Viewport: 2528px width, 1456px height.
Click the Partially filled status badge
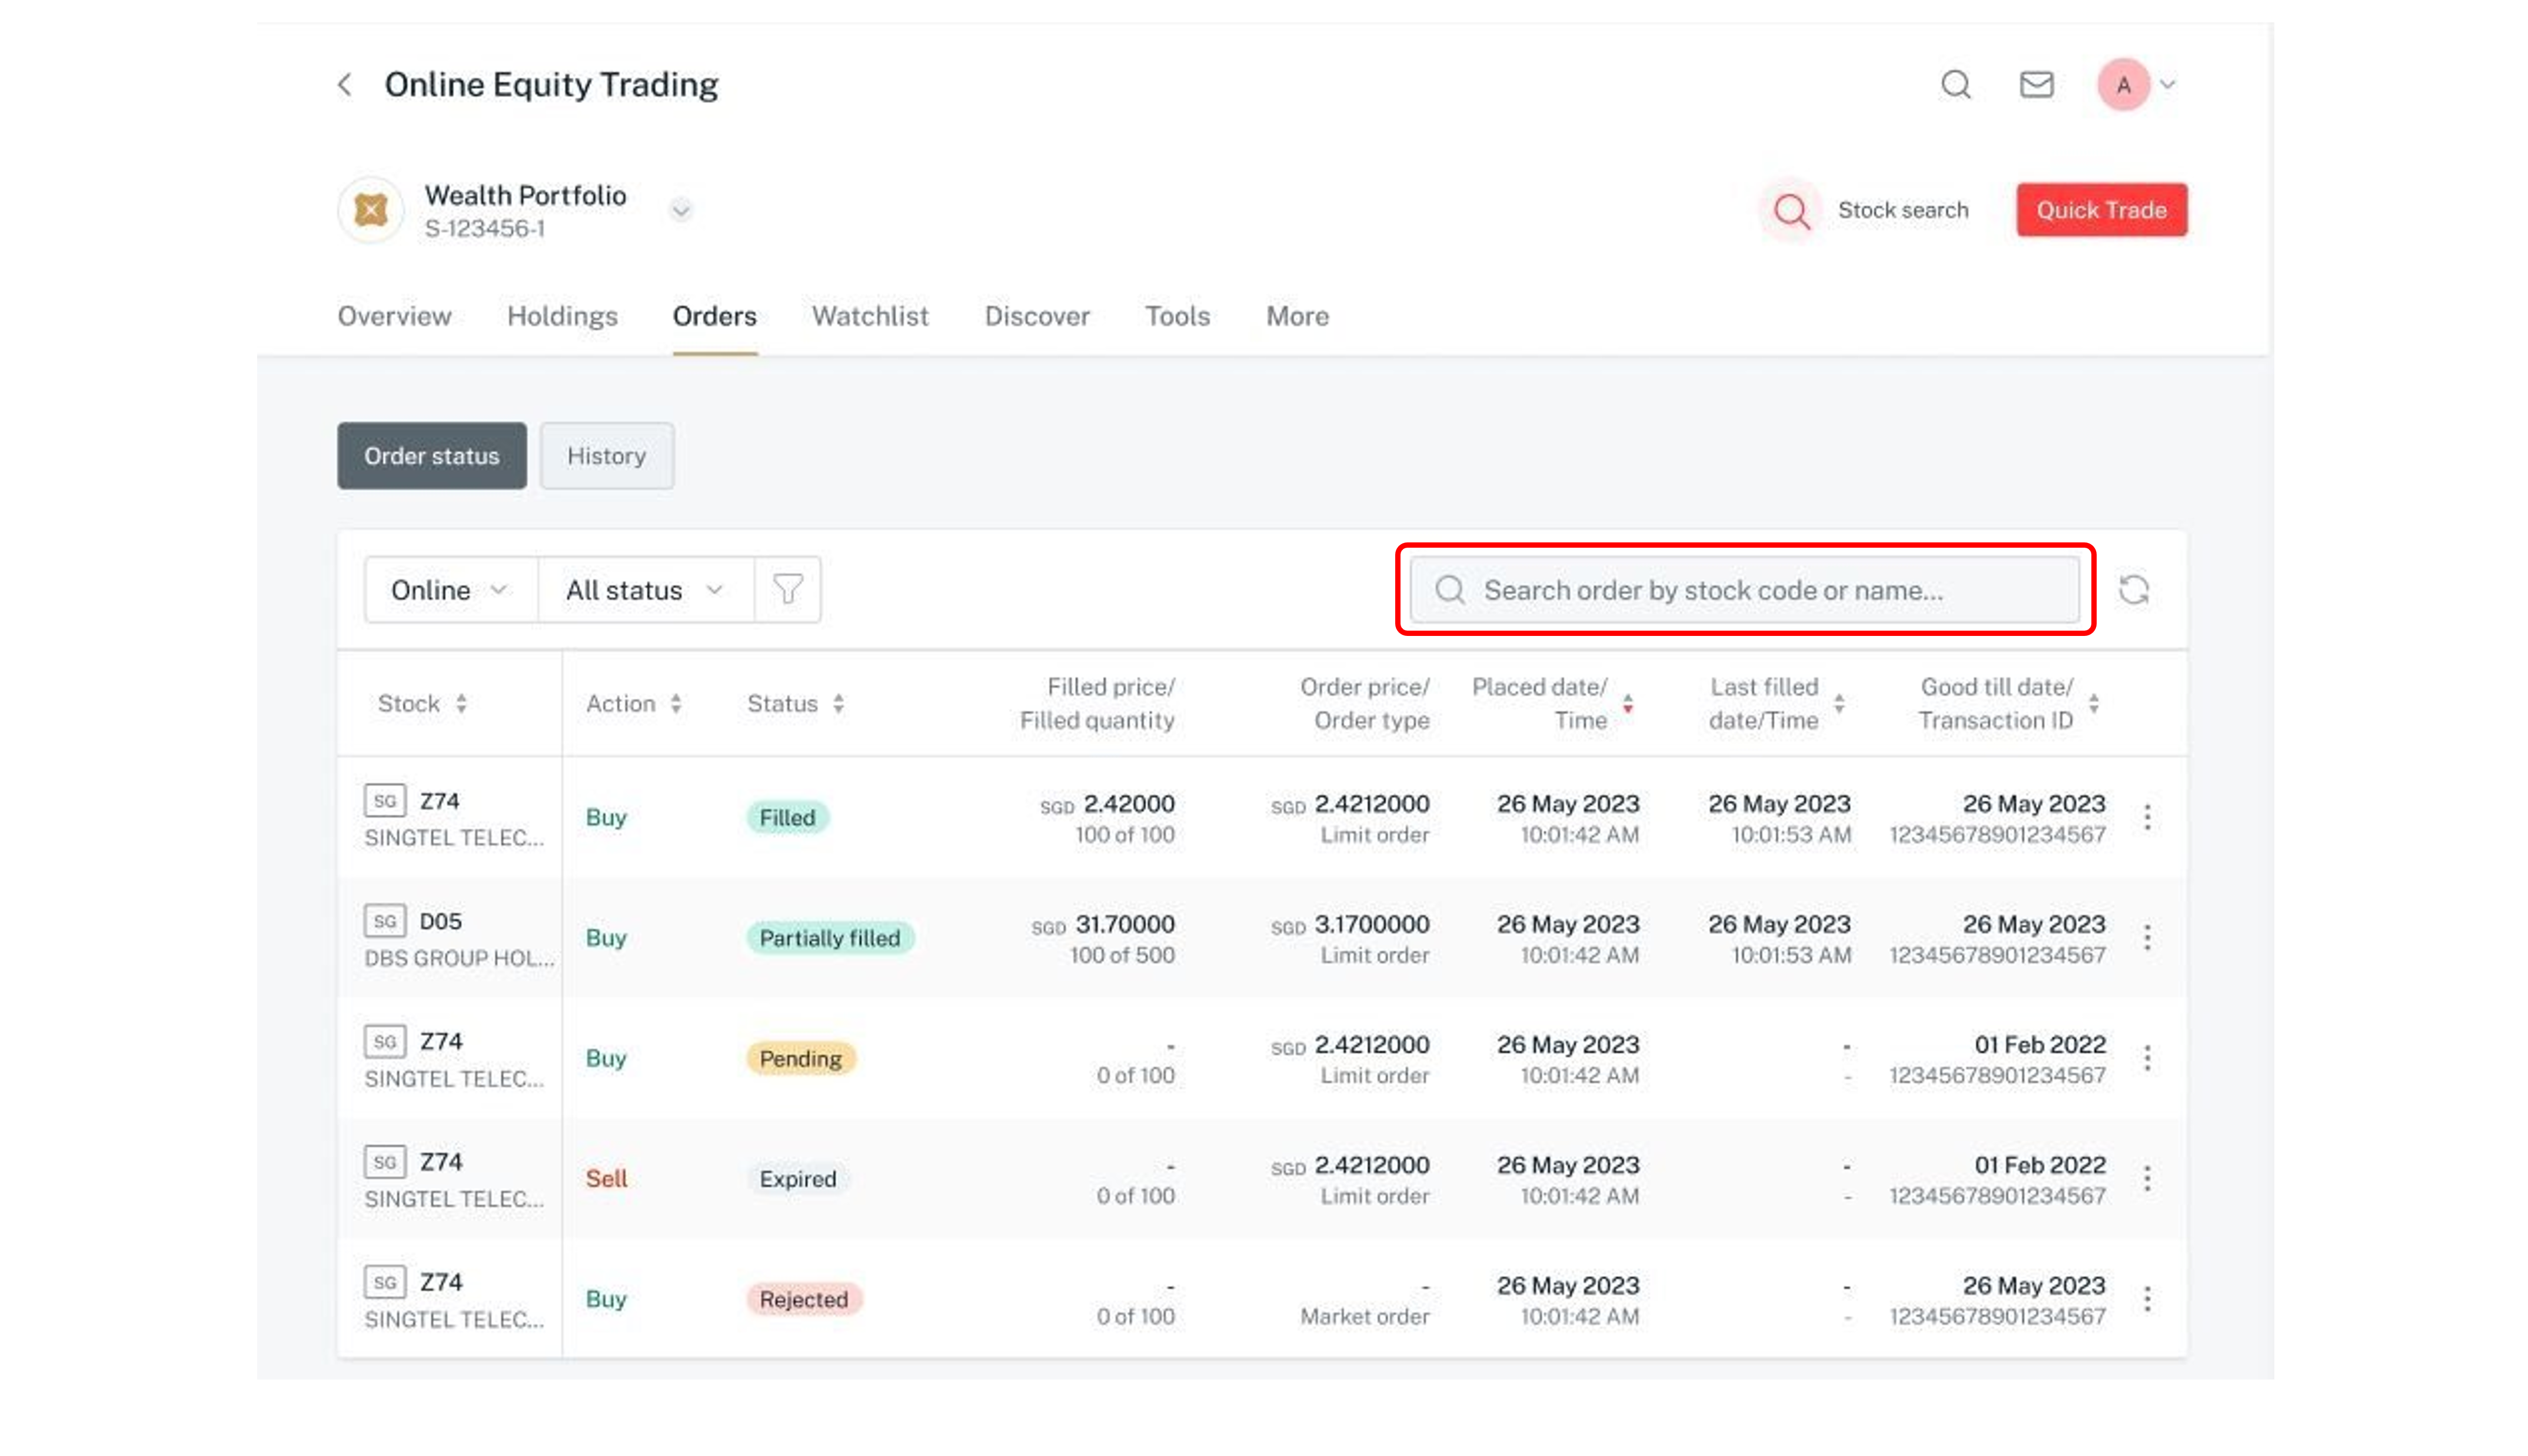[x=830, y=938]
